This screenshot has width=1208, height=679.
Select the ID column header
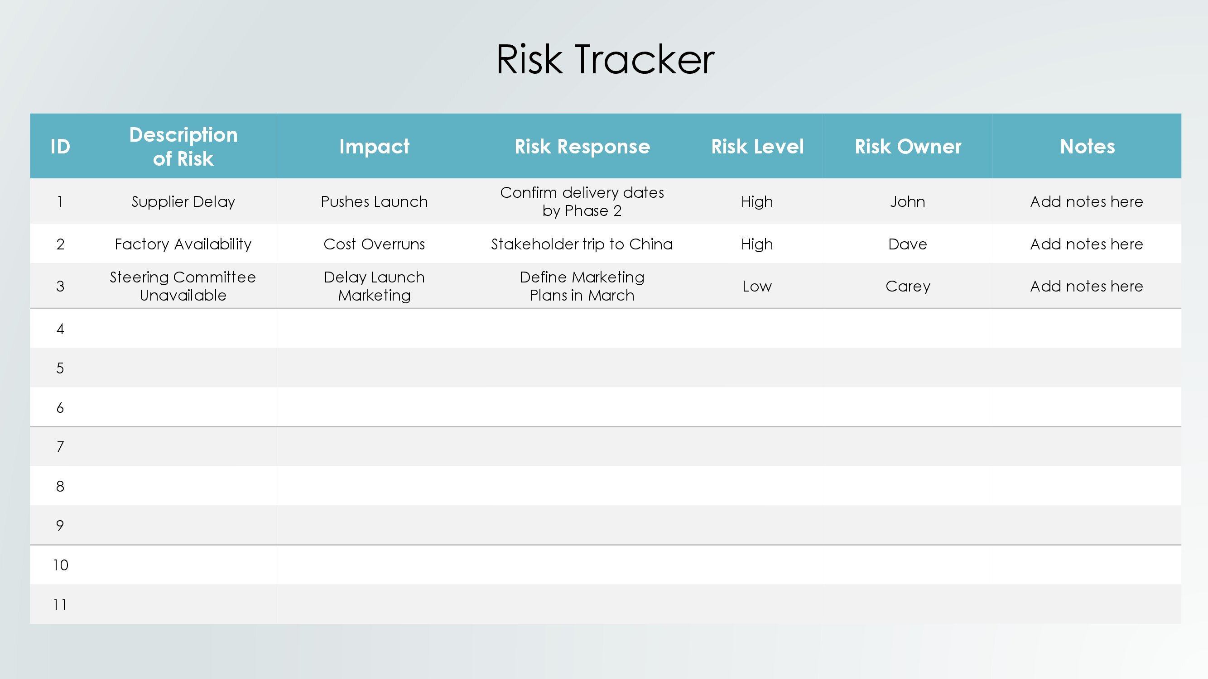[x=60, y=146]
